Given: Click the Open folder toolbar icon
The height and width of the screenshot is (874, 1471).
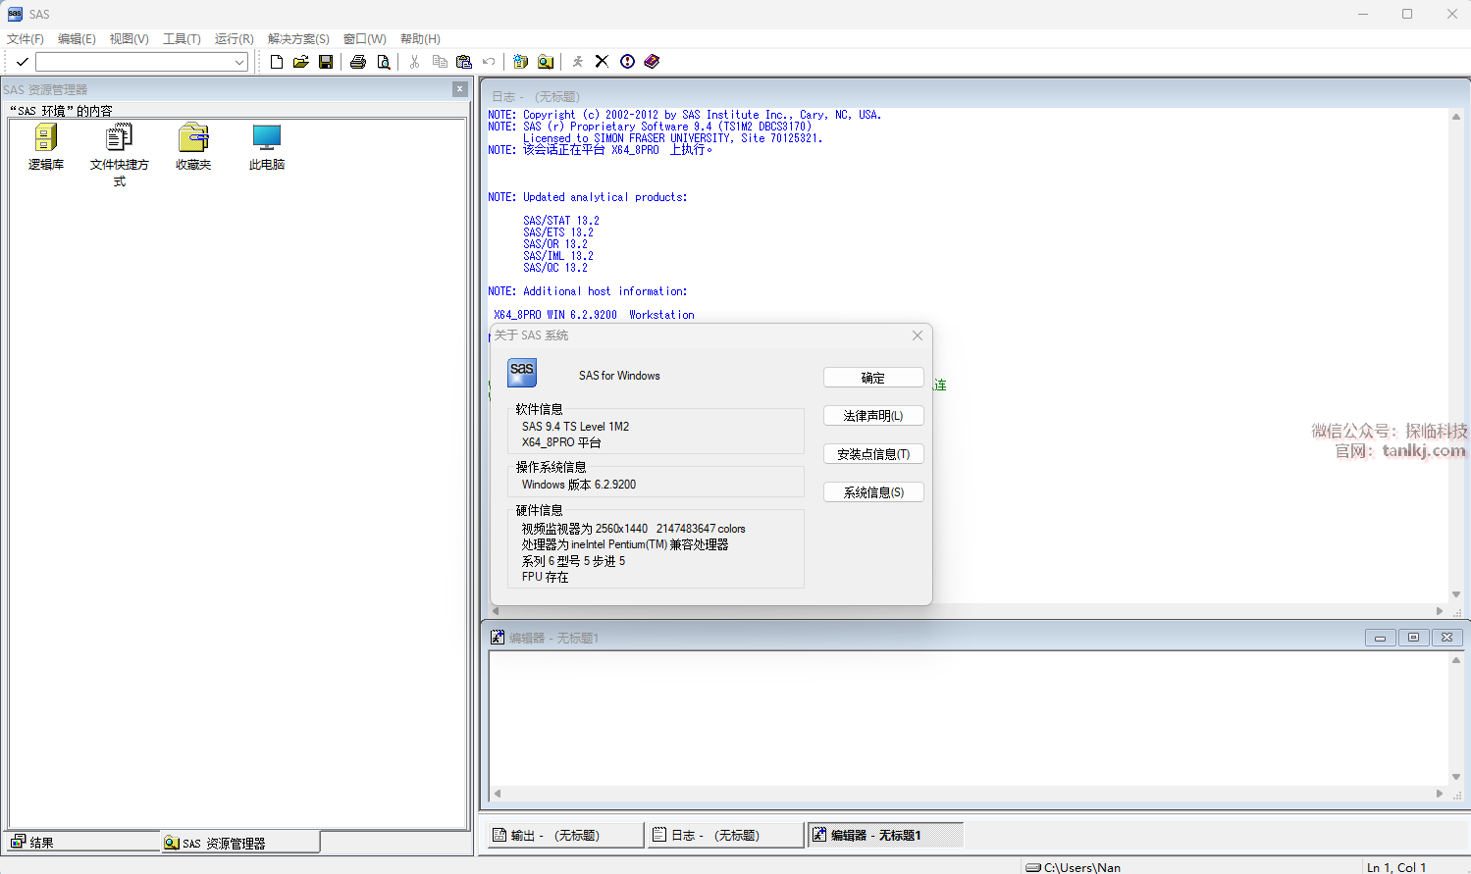Looking at the screenshot, I should click(301, 62).
